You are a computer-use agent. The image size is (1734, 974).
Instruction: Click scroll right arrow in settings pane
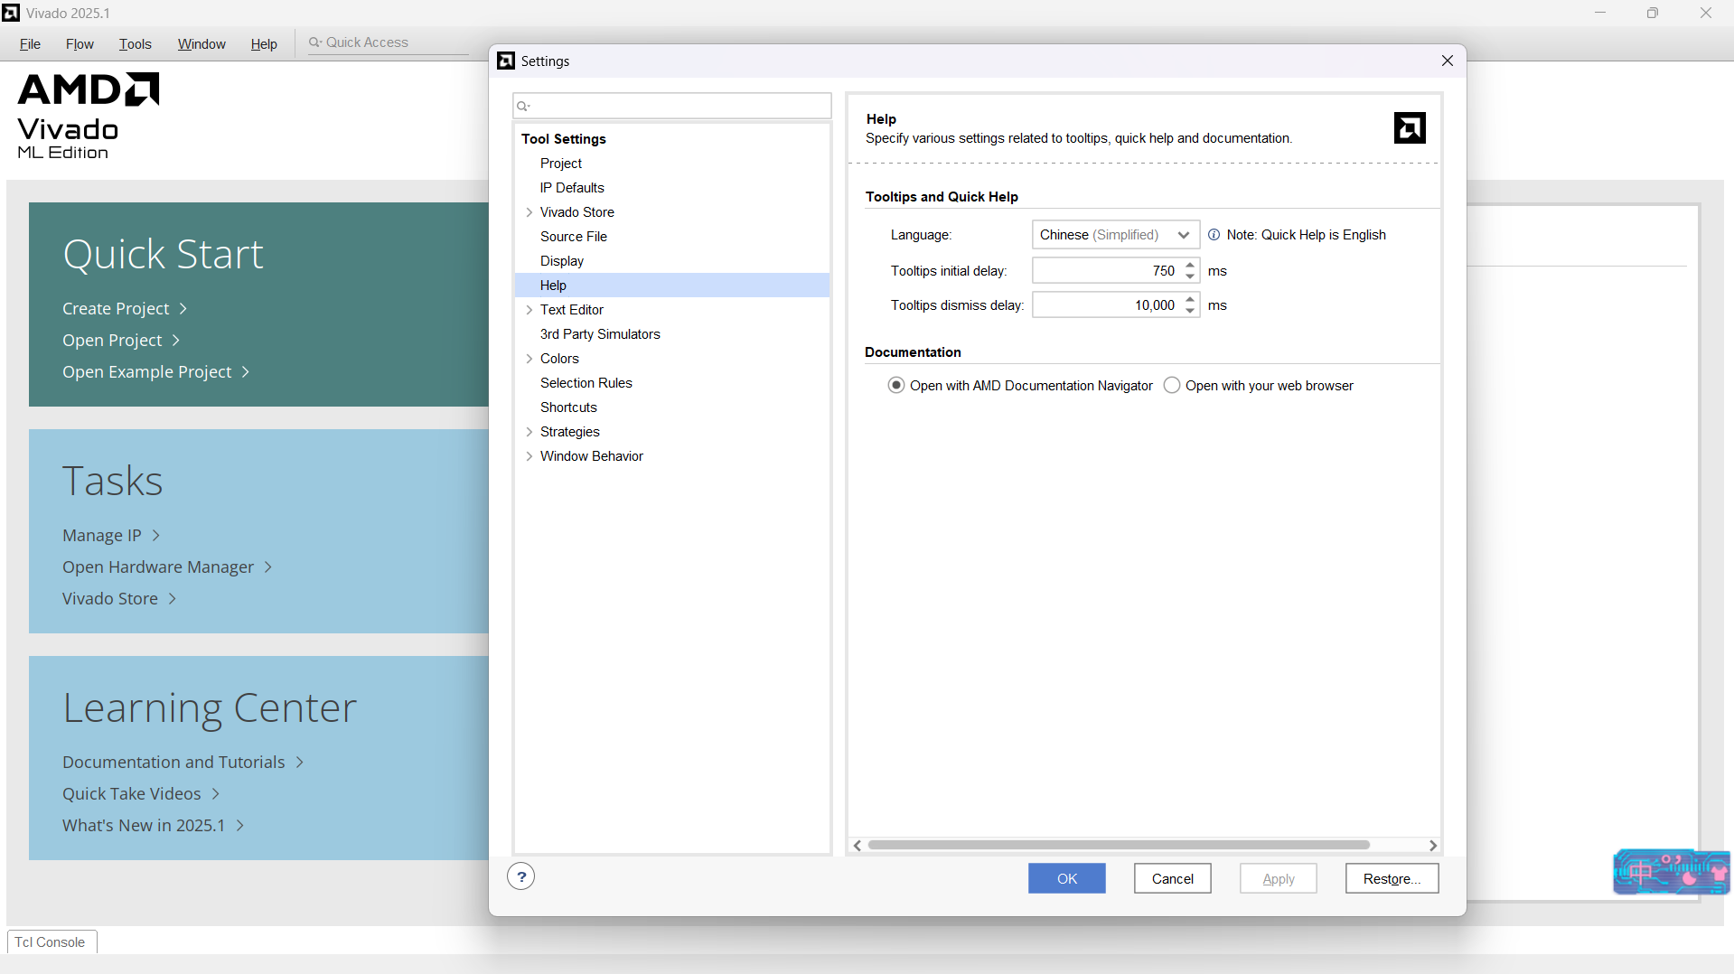click(1433, 846)
